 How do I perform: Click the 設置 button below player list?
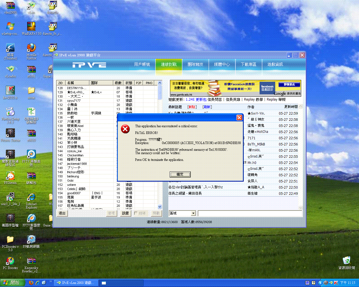click(125, 213)
